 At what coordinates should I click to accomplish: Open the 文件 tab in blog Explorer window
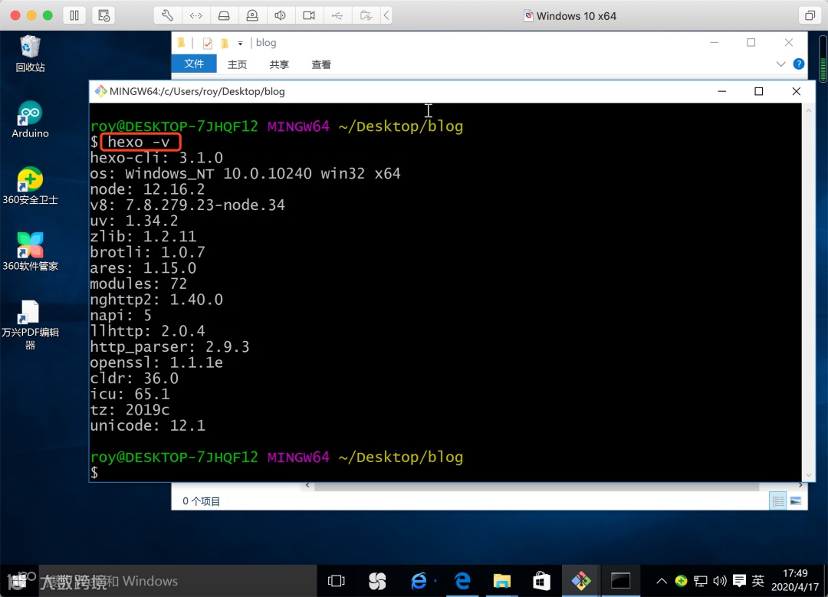(x=194, y=64)
